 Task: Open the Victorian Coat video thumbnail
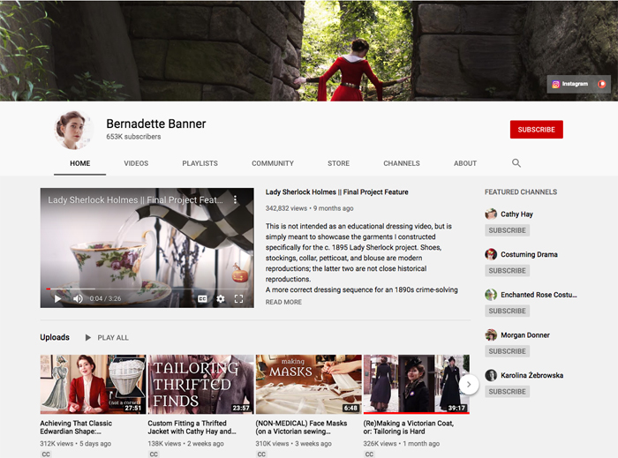click(x=416, y=385)
